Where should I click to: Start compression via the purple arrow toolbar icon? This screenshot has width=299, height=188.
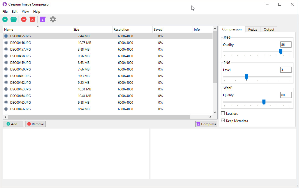42,19
